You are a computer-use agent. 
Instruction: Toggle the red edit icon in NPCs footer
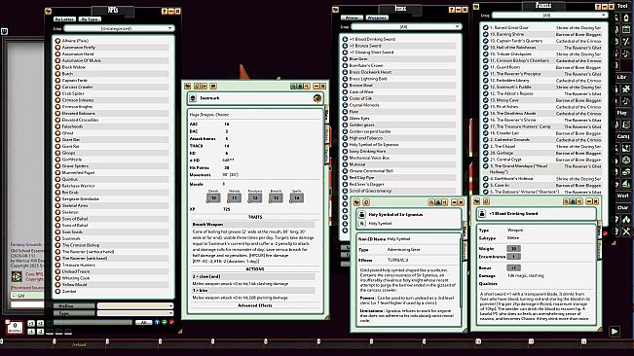[171, 322]
